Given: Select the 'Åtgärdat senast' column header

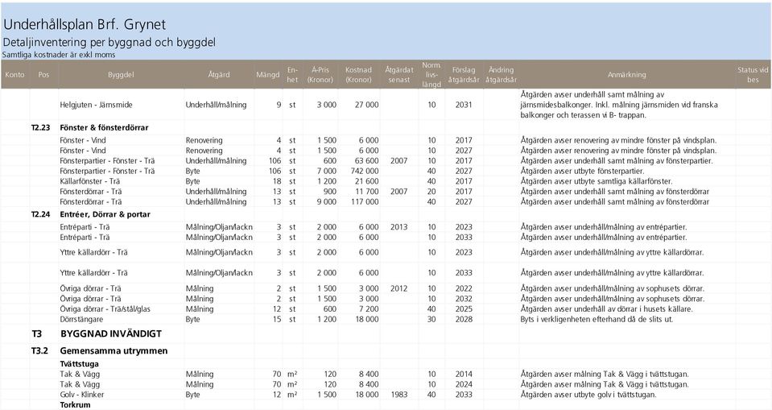Looking at the screenshot, I should 399,75.
